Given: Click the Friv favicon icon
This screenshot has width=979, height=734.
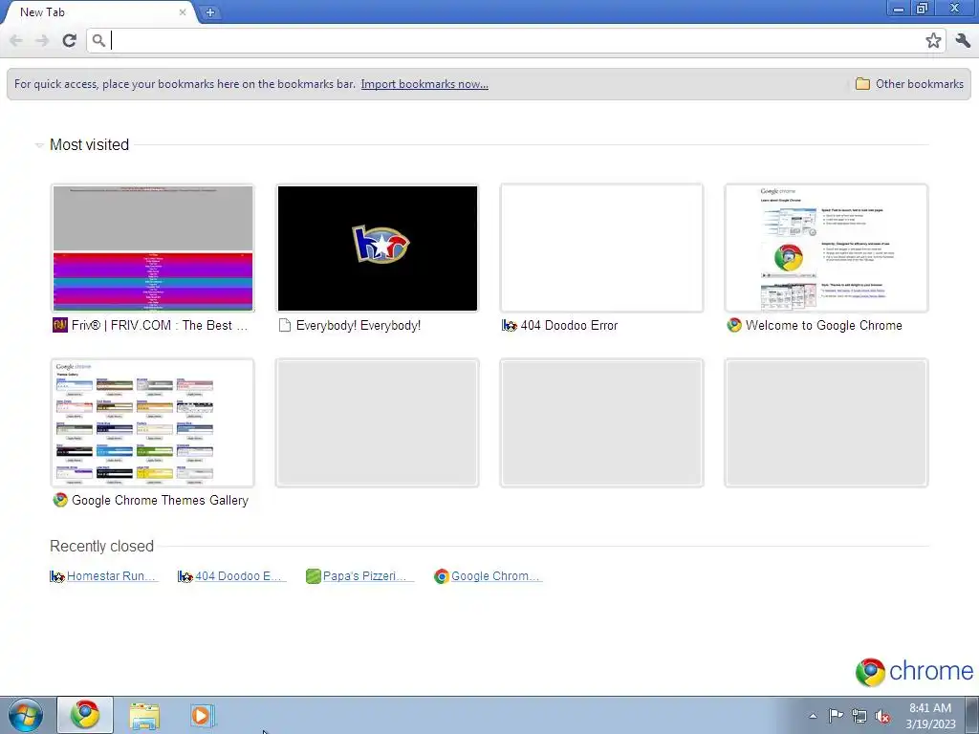Looking at the screenshot, I should point(60,325).
